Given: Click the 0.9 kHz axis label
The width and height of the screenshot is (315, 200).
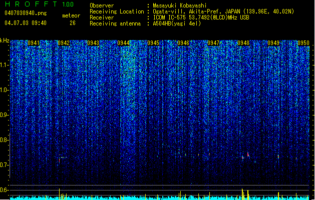Looking at the screenshot, I should click(5, 115).
